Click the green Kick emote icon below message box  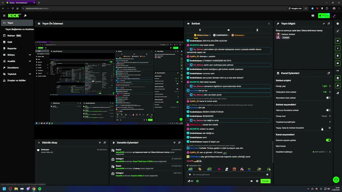[x=197, y=181]
